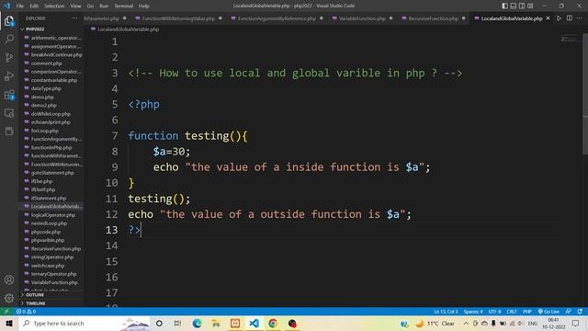Open Explorer panel more actions ellipsis
The width and height of the screenshot is (588, 331).
point(74,18)
